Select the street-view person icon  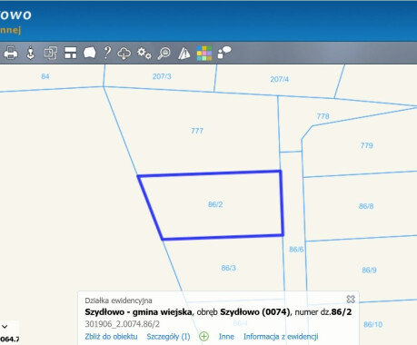(30, 53)
